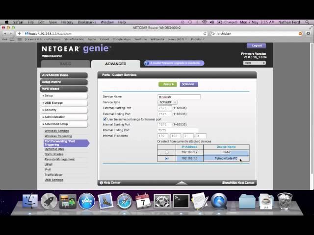Screen dimensions: 314x235
Task: Click the green Apply button
Action: tap(167, 84)
